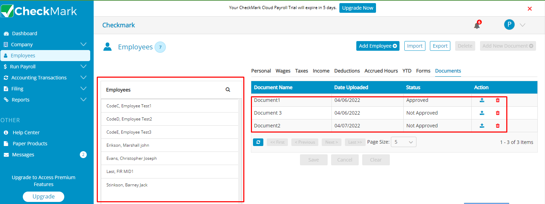Click the Filing document icon
This screenshot has height=204, width=545.
(x=6, y=89)
